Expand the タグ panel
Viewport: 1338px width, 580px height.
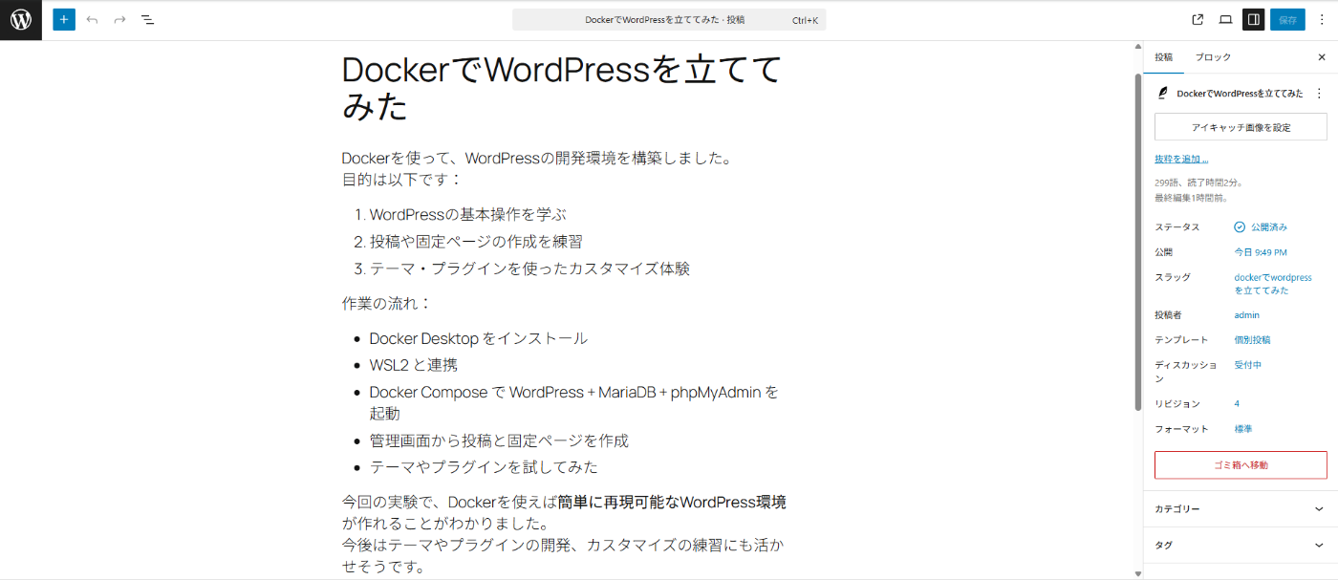click(1240, 545)
